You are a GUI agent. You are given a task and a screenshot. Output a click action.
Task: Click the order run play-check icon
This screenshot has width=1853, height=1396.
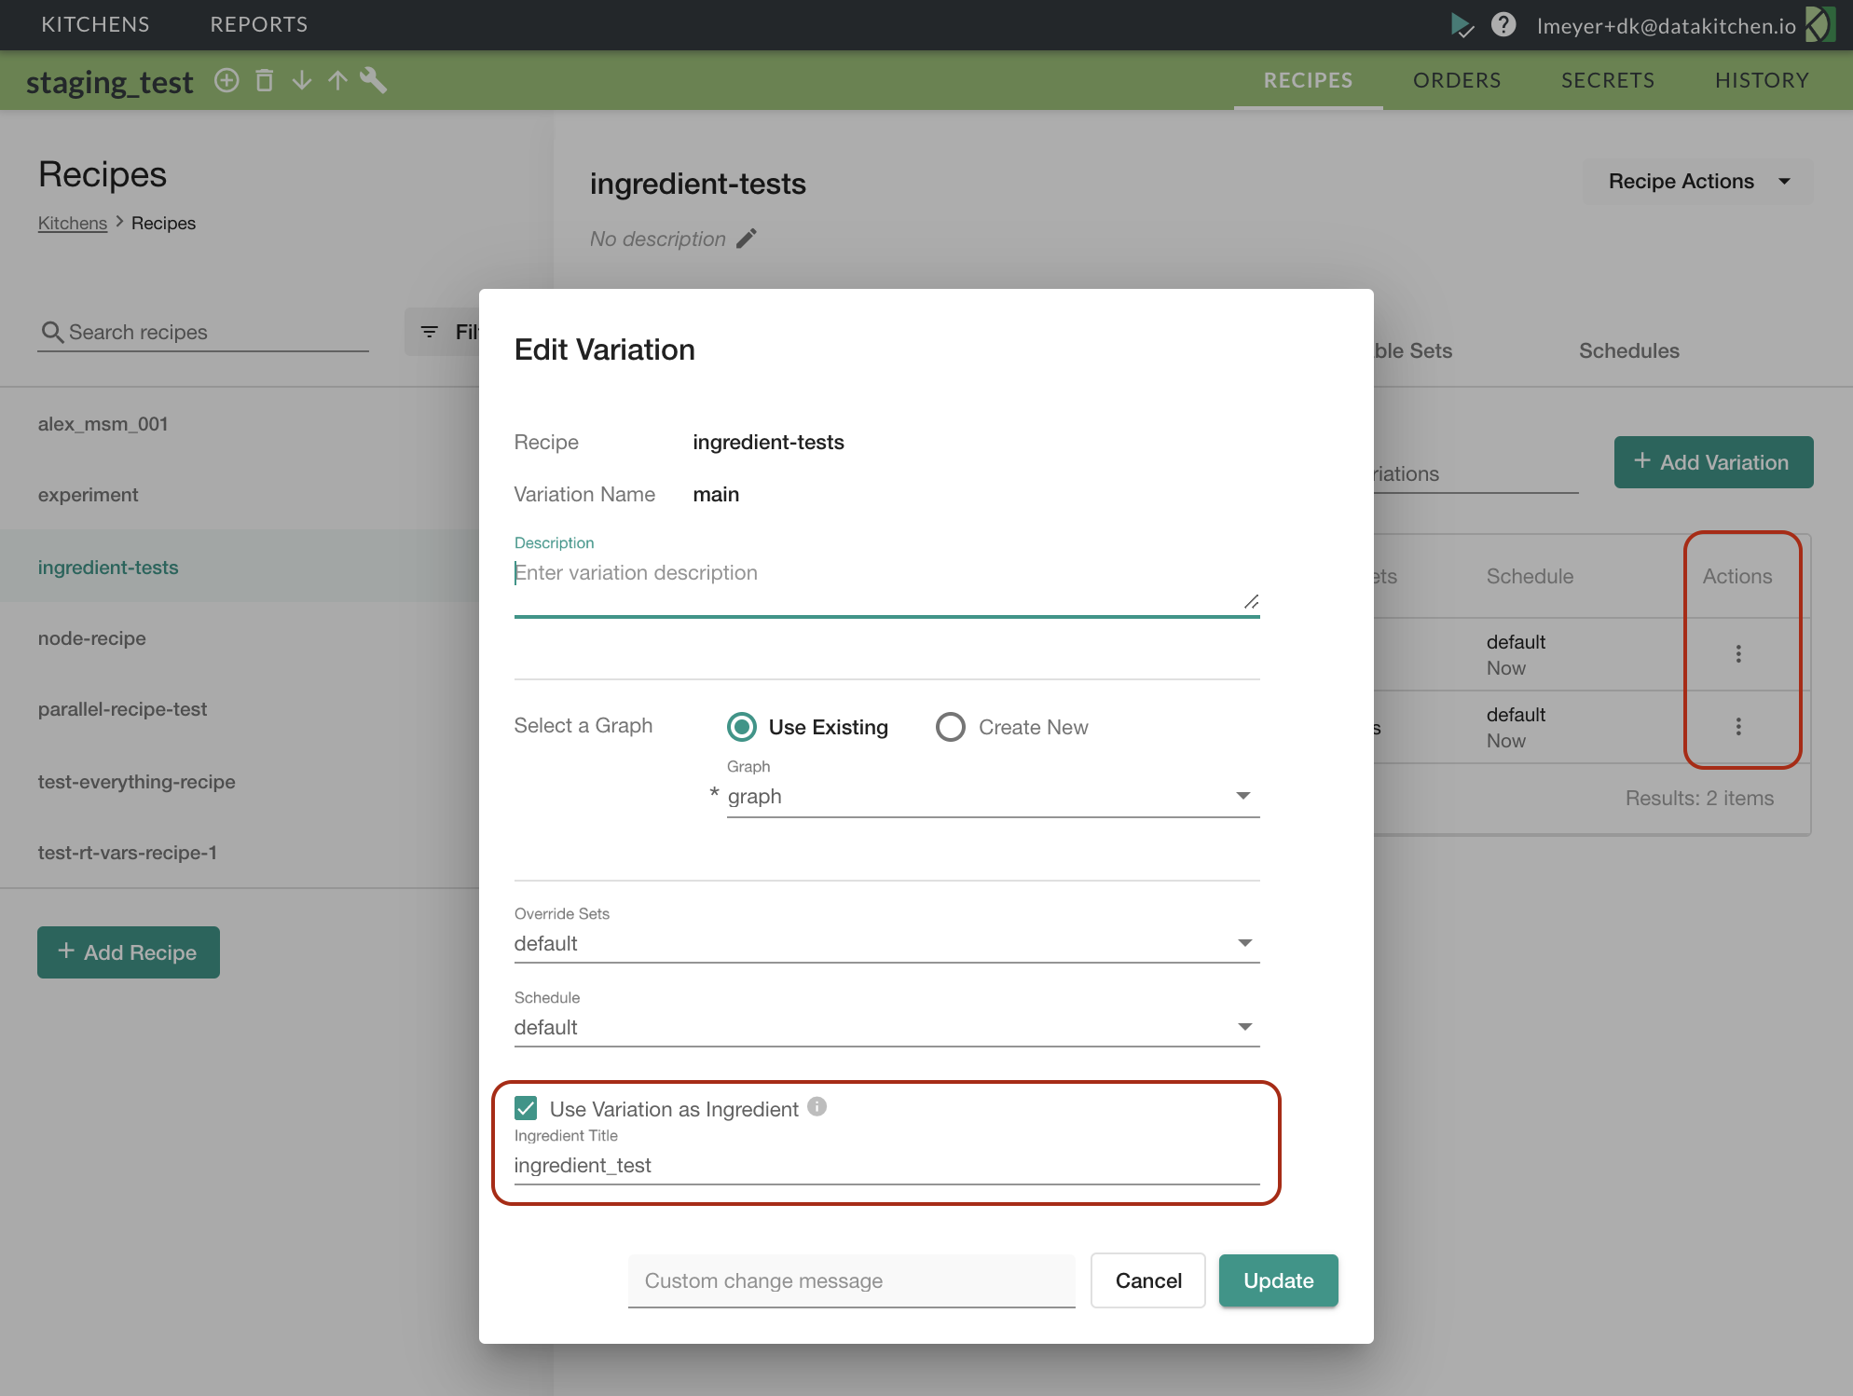point(1462,25)
